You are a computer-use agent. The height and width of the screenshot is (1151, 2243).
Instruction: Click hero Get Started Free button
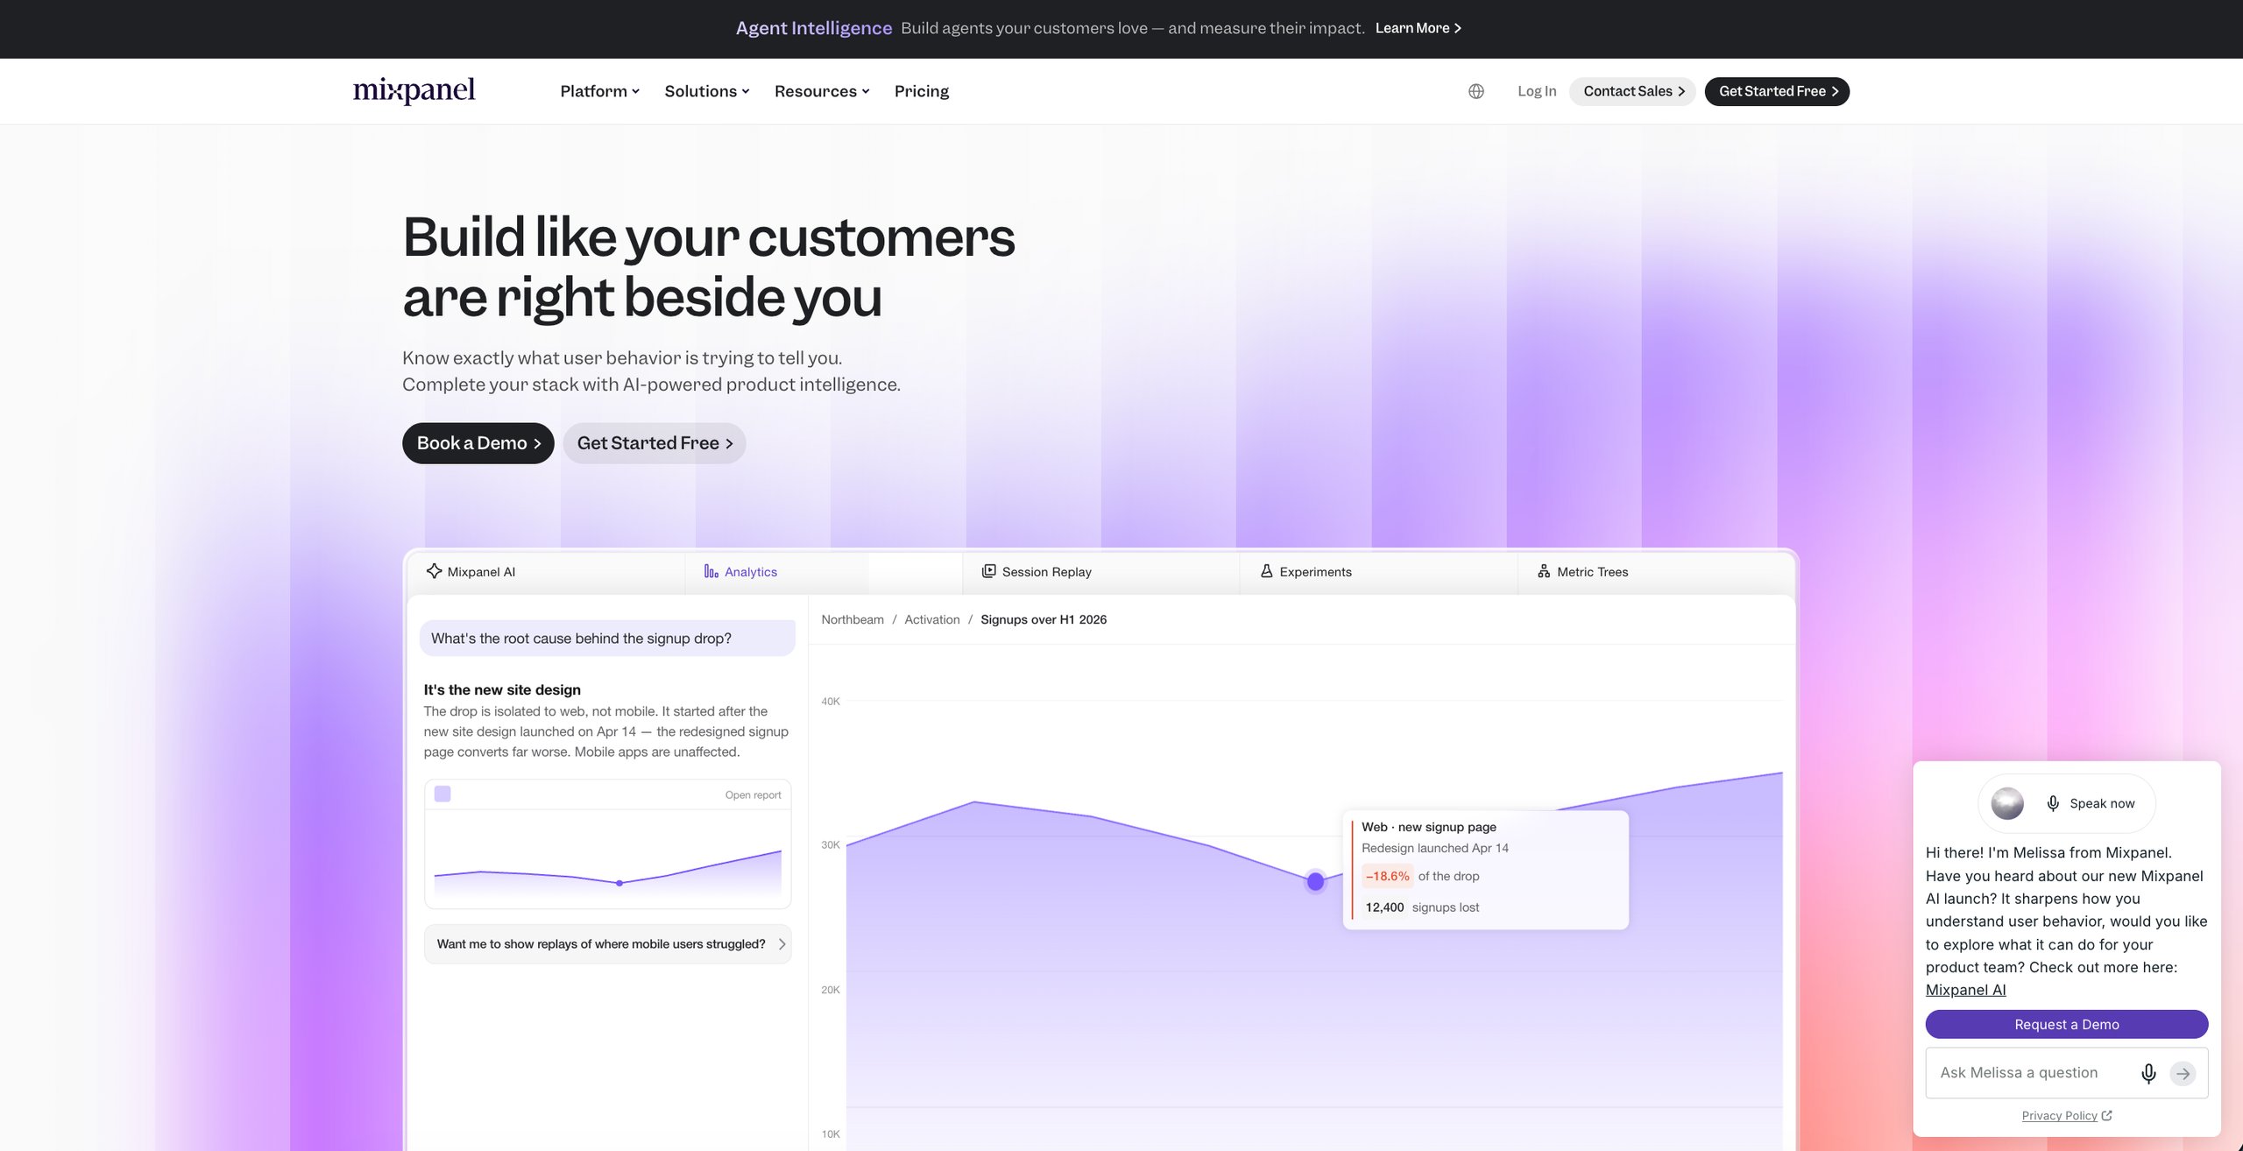click(655, 443)
